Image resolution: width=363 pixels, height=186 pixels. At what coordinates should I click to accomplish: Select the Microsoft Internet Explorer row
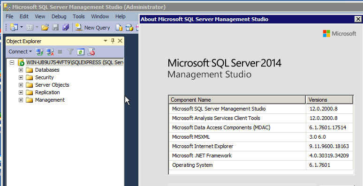click(261, 146)
